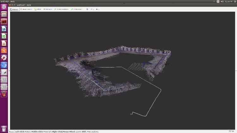237x133 pixels.
Task: Select the Interact tool
Action: point(14,9)
